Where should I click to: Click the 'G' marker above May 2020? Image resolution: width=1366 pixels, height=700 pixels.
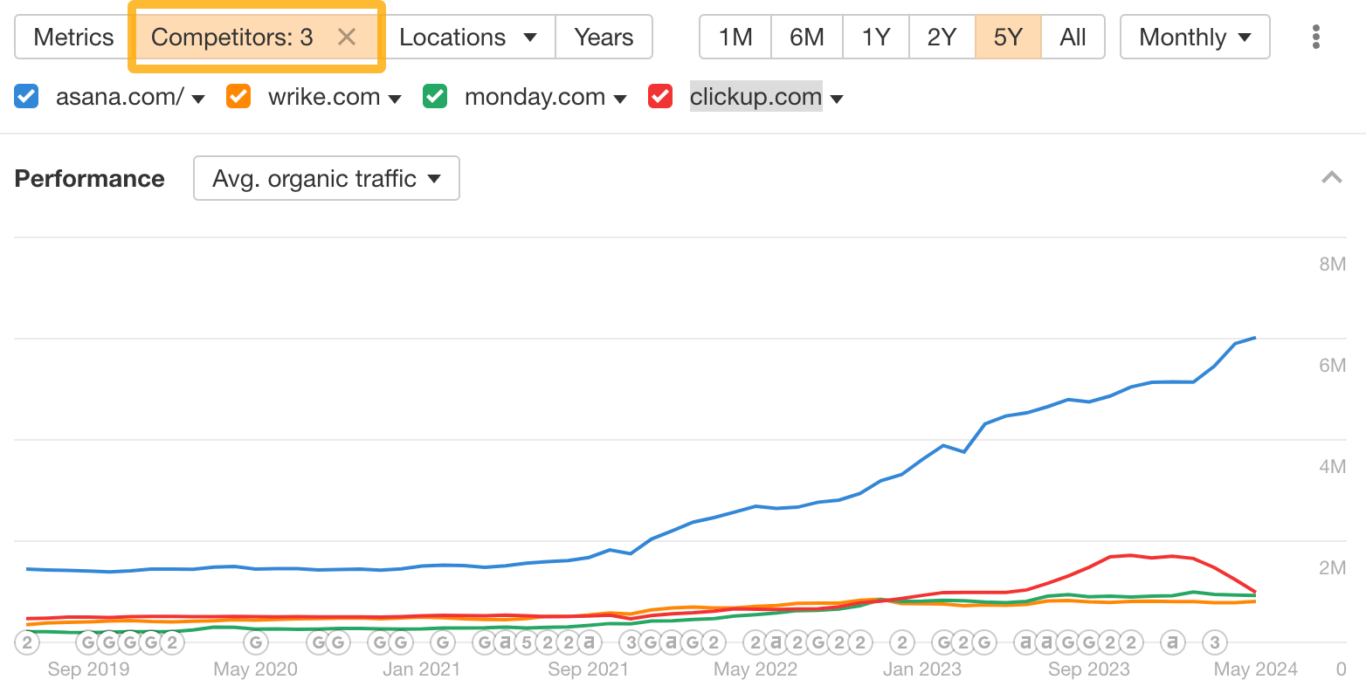(256, 642)
